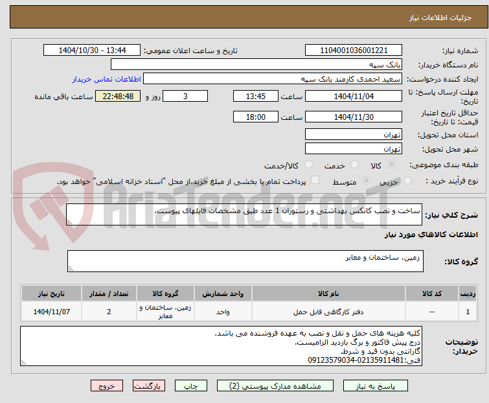Click the item name دفتر کارگاهی قابل حمل

coord(328,312)
